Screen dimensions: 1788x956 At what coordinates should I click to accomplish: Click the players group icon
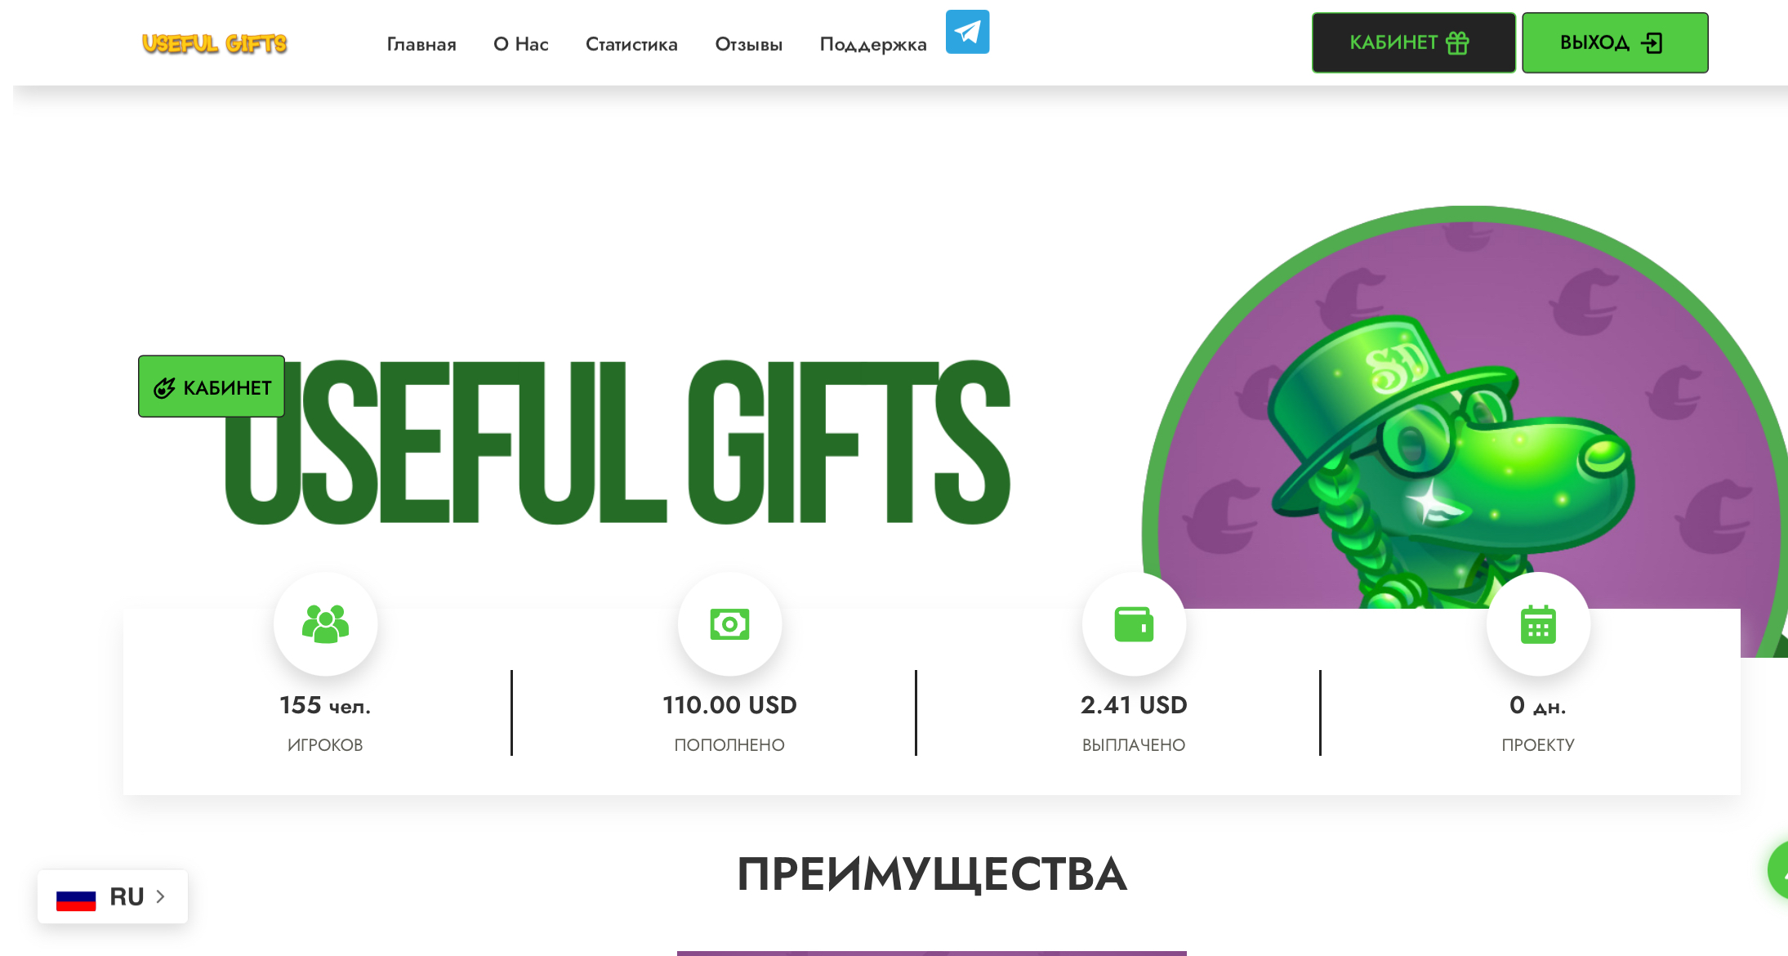click(x=325, y=624)
